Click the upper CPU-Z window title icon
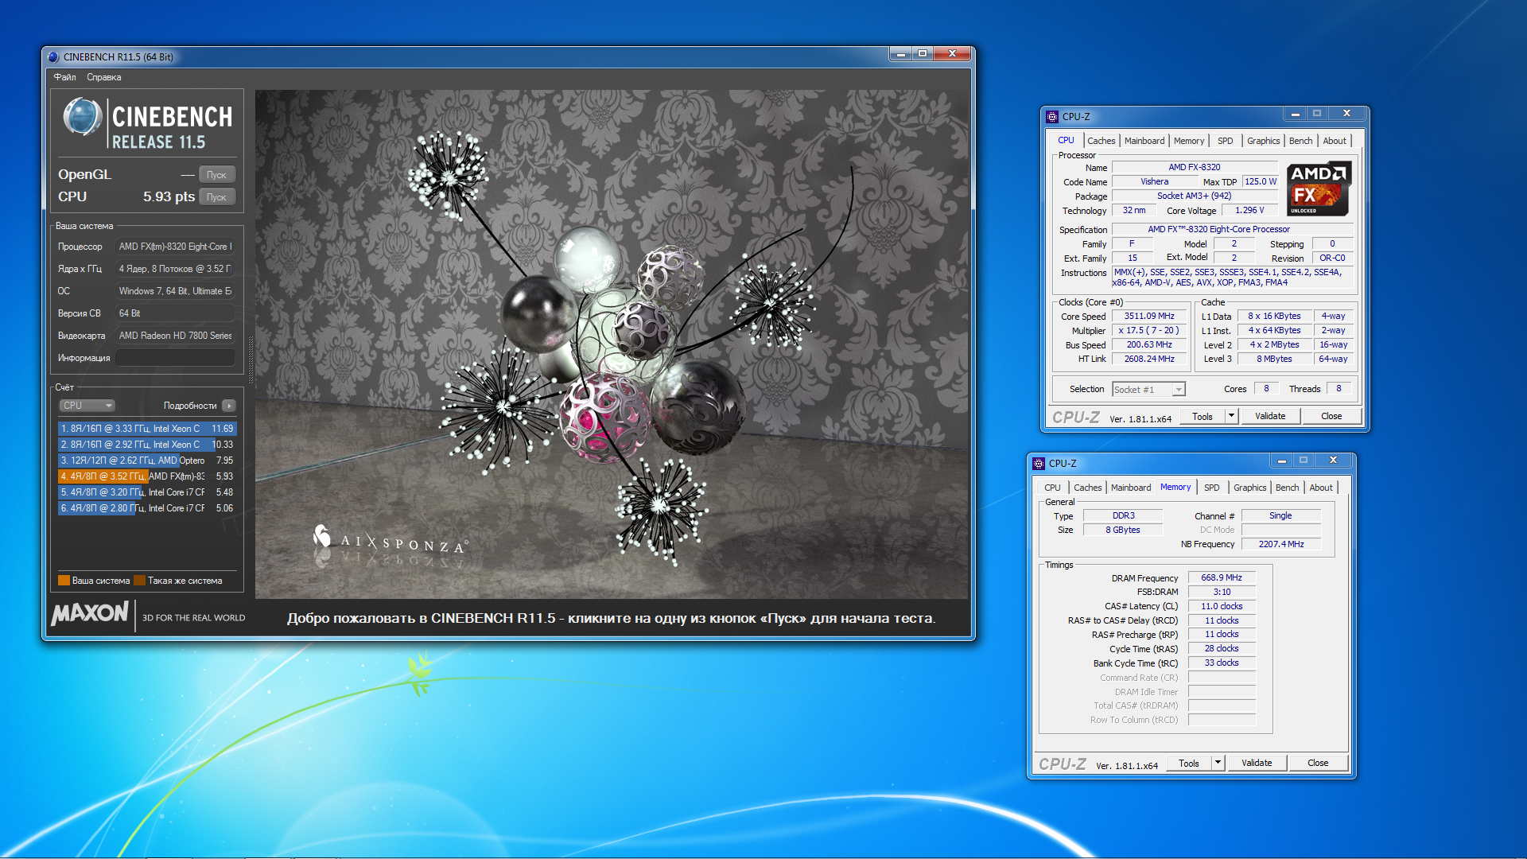Image resolution: width=1527 pixels, height=859 pixels. coord(1052,116)
